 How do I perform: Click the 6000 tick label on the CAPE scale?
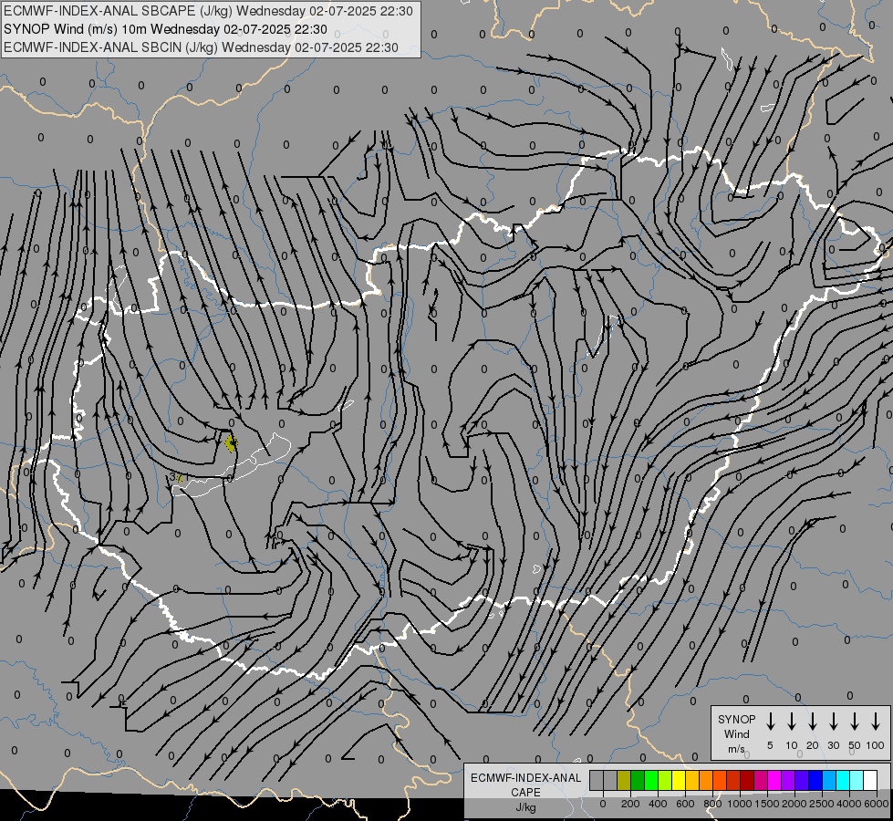click(877, 804)
